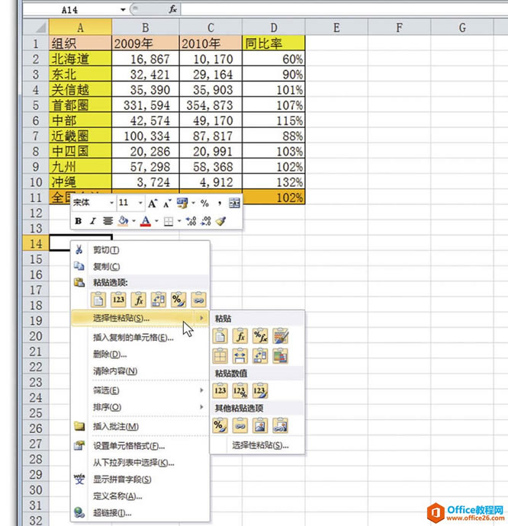Select Formulas and Number Formatting %fx icon

point(260,336)
